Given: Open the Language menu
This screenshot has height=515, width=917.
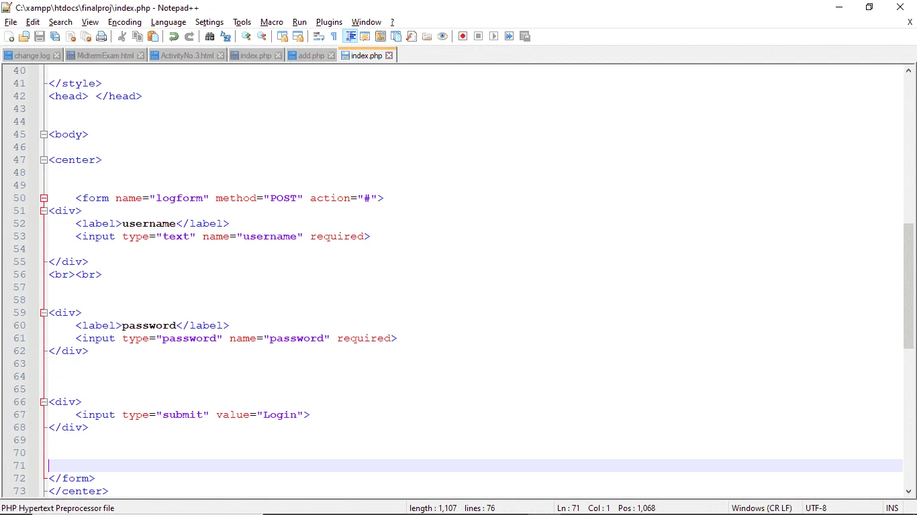Looking at the screenshot, I should point(168,22).
